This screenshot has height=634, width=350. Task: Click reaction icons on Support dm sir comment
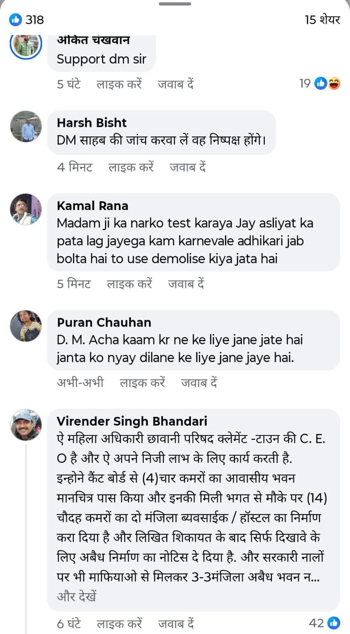click(x=327, y=83)
